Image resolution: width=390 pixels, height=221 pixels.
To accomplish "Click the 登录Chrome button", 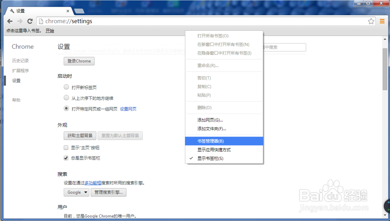I will point(79,61).
